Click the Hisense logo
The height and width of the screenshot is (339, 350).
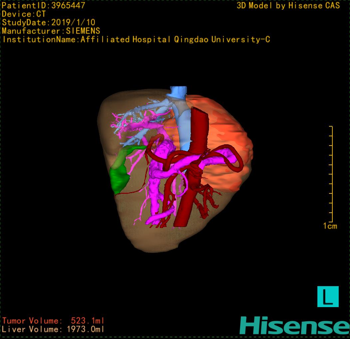tap(294, 325)
